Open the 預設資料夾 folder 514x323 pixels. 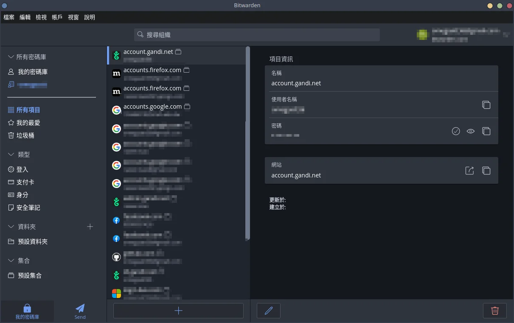click(x=28, y=242)
